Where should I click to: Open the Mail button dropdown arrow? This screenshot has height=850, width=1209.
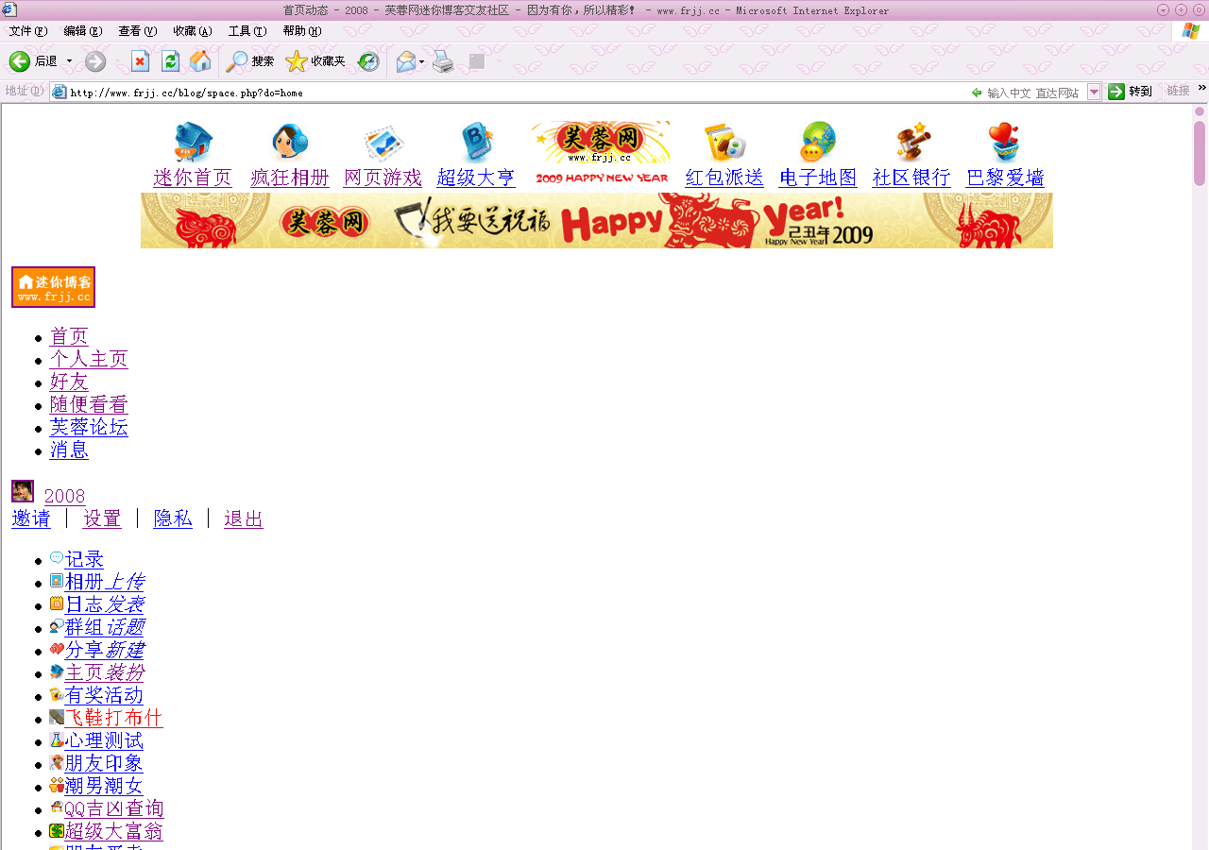(x=422, y=61)
